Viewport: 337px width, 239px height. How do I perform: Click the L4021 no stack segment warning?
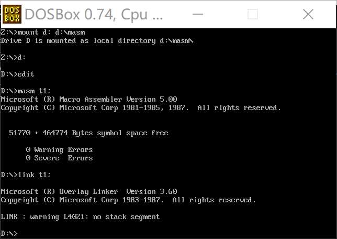pos(80,216)
